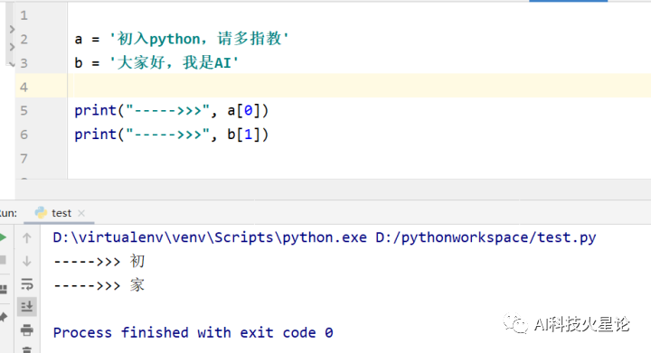Viewport: 651px width, 353px height.
Task: Click line number 2 in gutter
Action: 24,40
